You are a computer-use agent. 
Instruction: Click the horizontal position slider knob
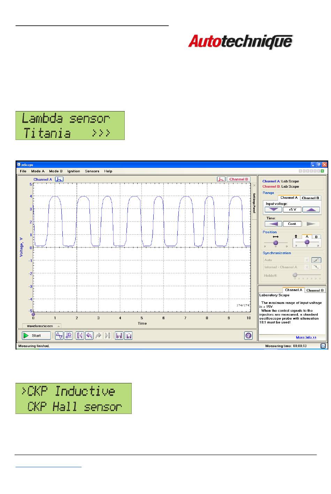pos(276,243)
